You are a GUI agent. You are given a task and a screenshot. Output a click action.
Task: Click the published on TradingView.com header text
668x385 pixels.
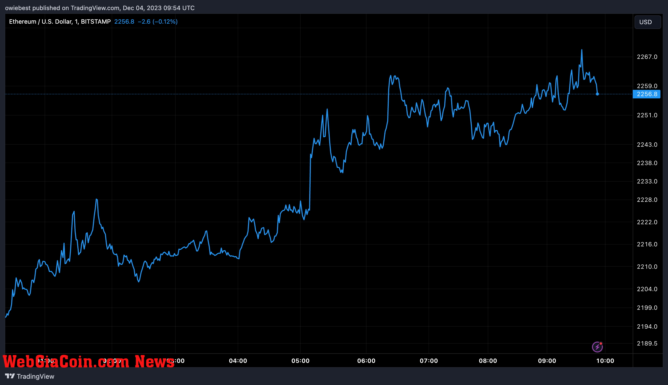[100, 8]
